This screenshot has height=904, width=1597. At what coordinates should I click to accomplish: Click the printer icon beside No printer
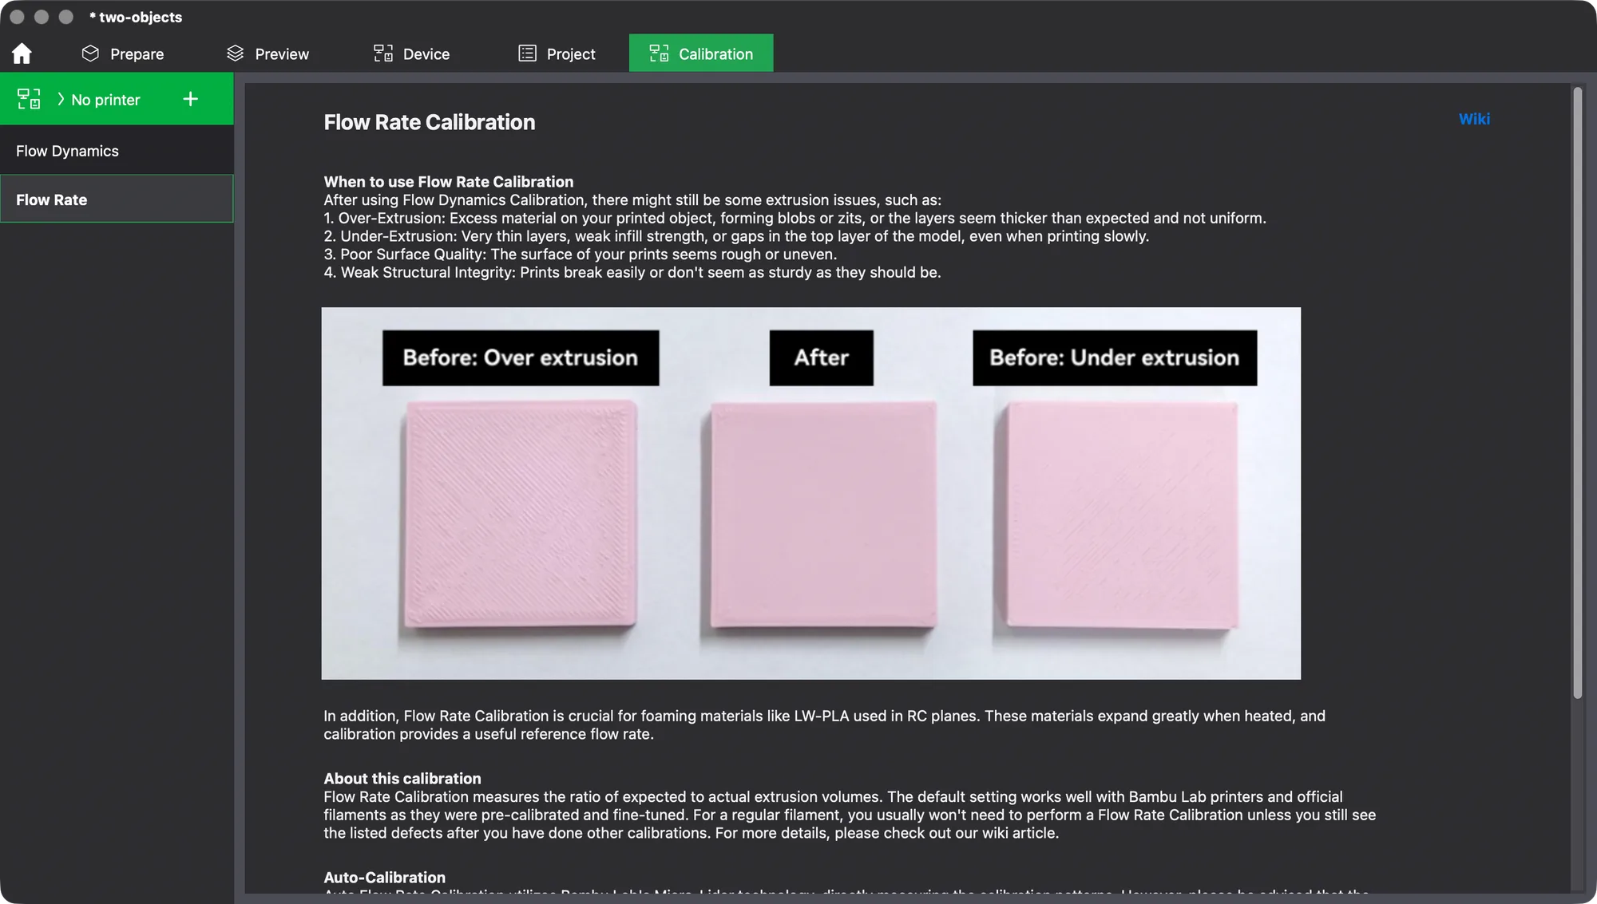point(29,99)
